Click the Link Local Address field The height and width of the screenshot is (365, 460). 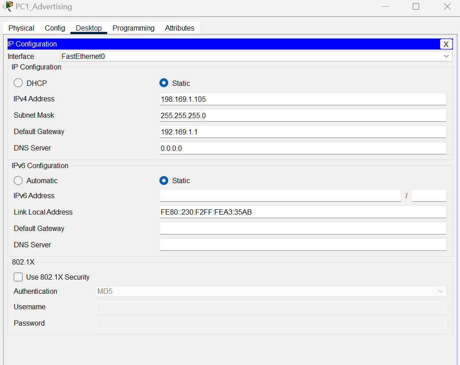(303, 212)
